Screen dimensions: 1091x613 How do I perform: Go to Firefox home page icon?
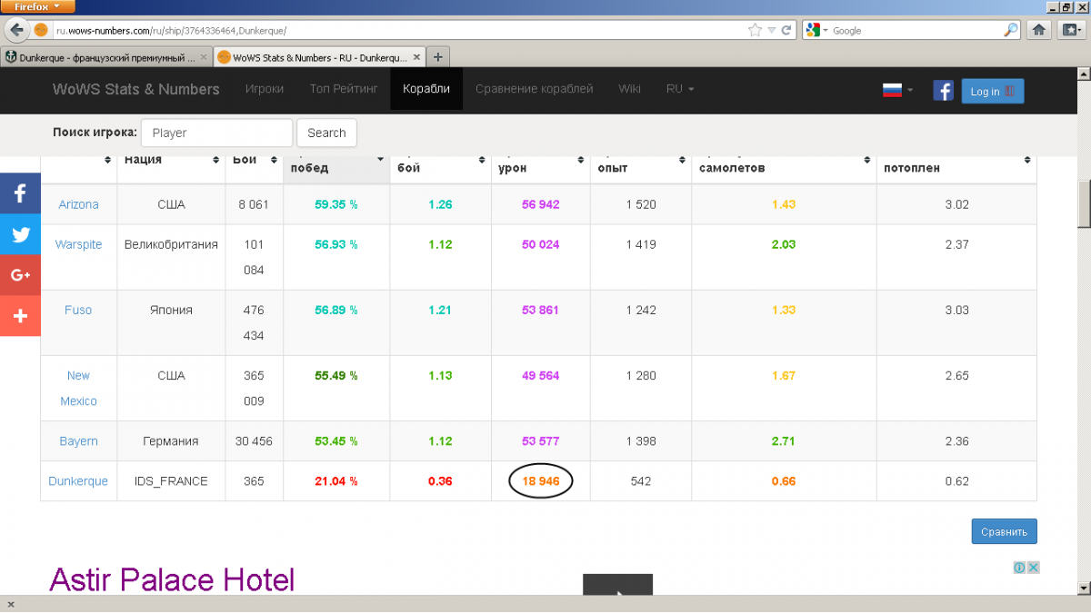click(x=1039, y=30)
